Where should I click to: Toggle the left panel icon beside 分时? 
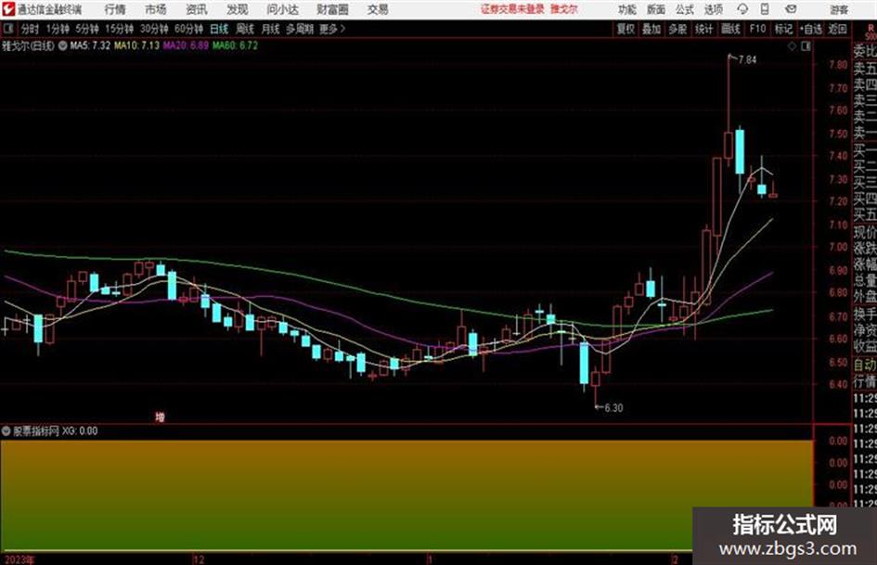pos(8,29)
